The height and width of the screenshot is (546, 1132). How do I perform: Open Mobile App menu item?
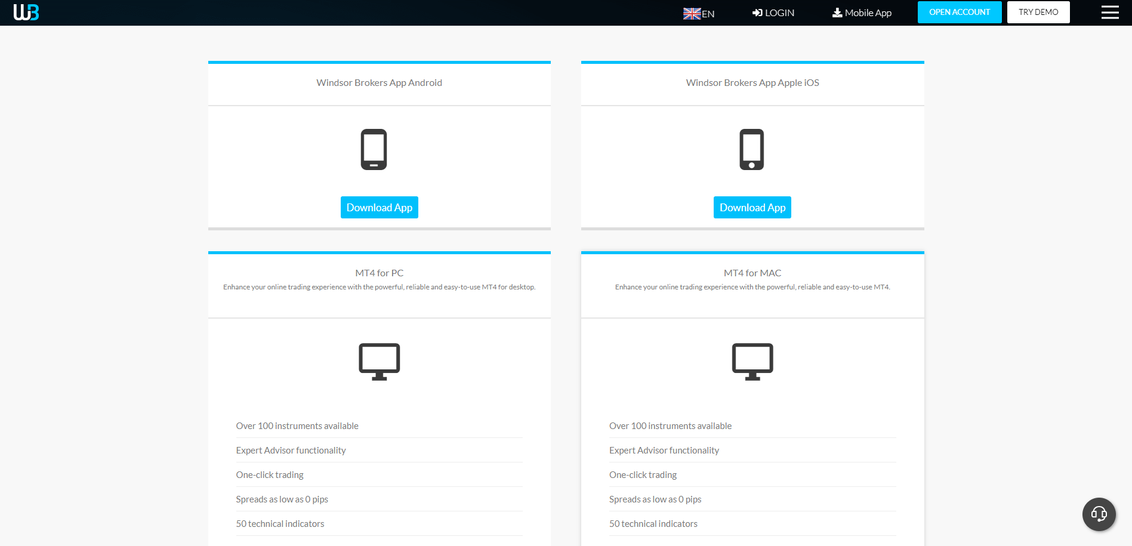(862, 13)
